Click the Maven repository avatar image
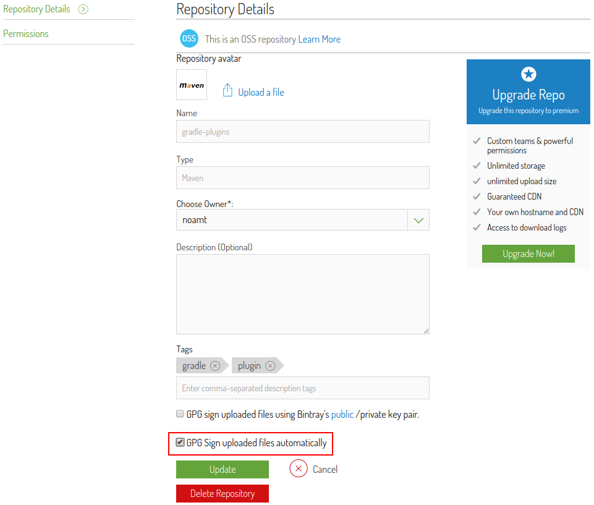This screenshot has height=505, width=594. 192,85
